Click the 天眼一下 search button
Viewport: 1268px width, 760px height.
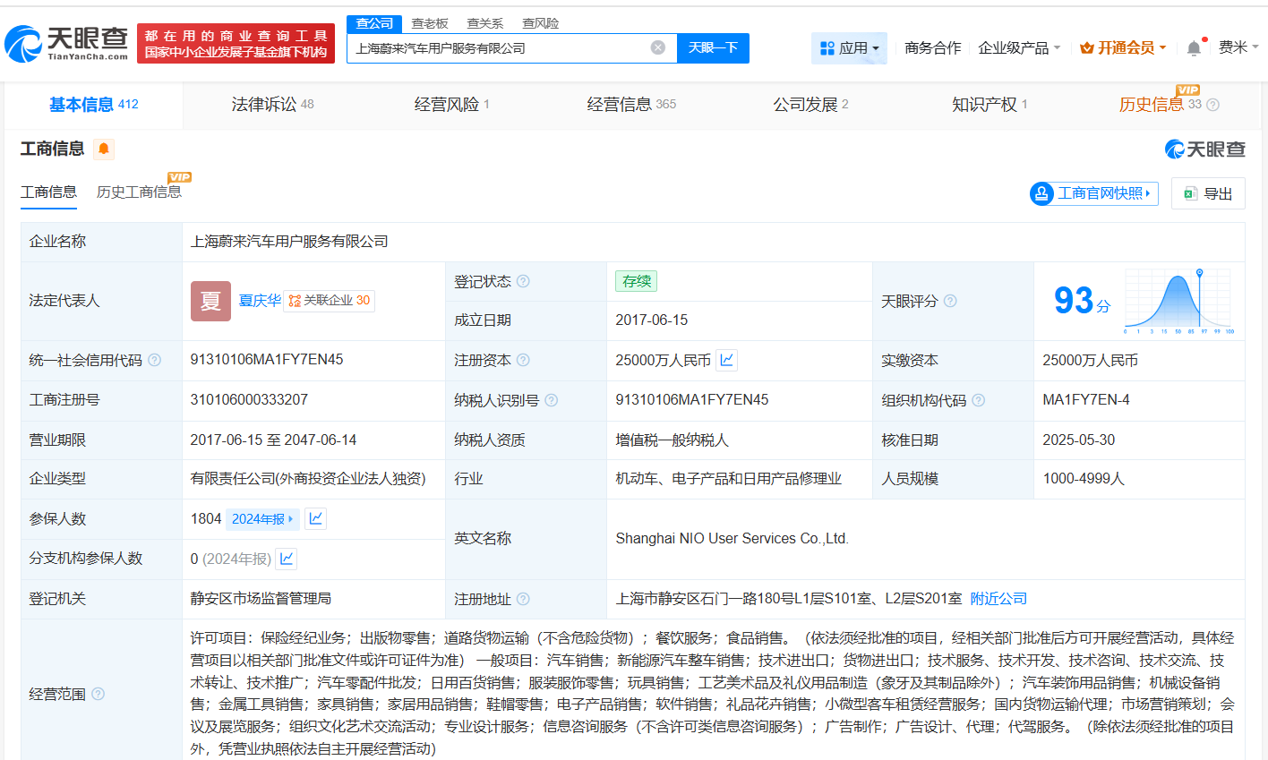[714, 47]
